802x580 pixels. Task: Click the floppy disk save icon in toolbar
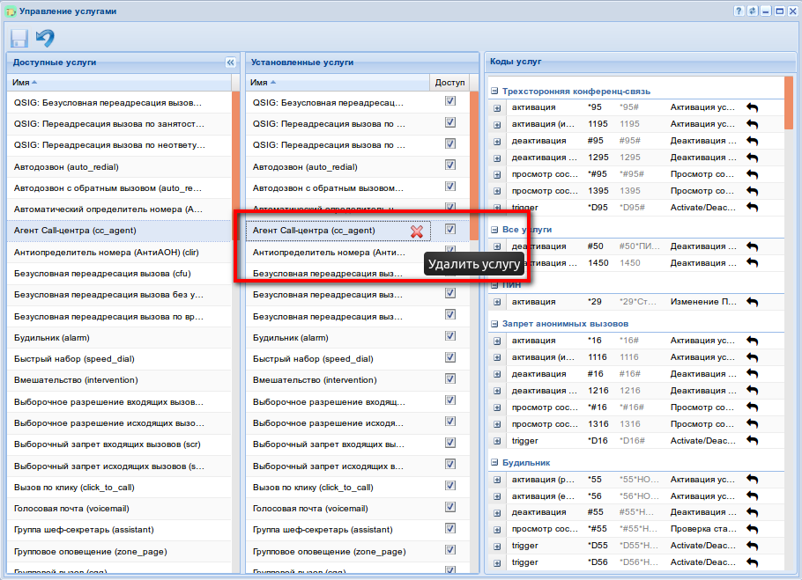pos(19,38)
